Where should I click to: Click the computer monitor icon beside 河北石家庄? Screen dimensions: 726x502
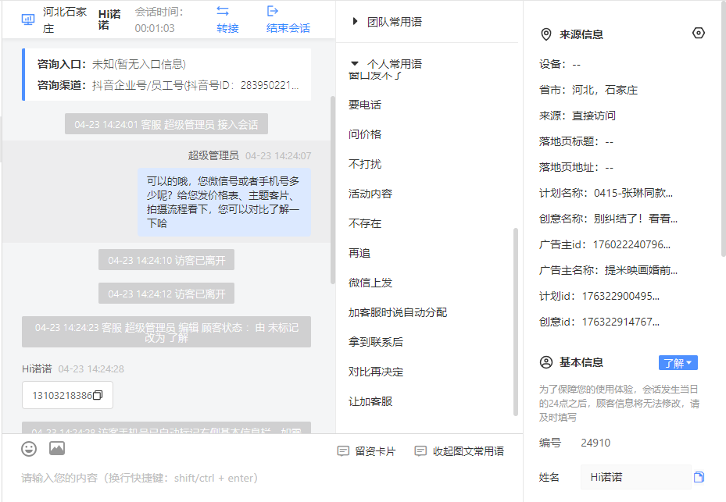(28, 20)
